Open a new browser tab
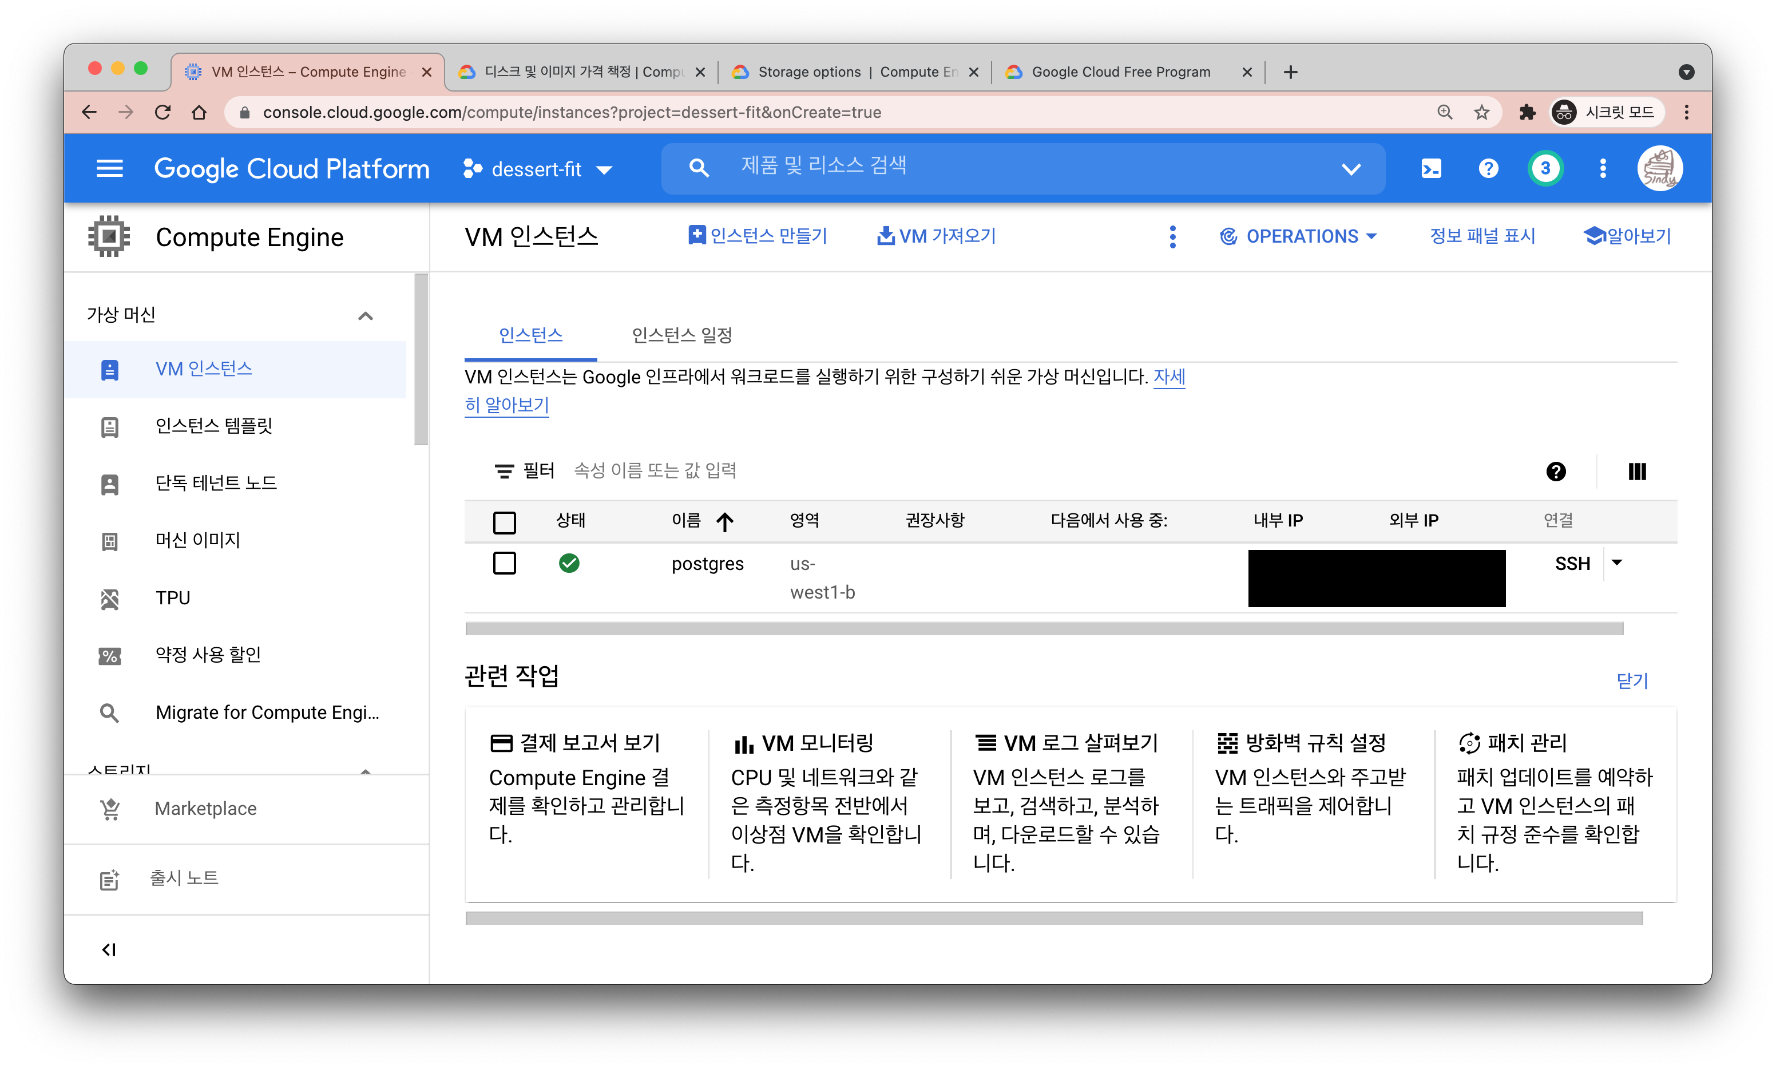 point(1290,72)
